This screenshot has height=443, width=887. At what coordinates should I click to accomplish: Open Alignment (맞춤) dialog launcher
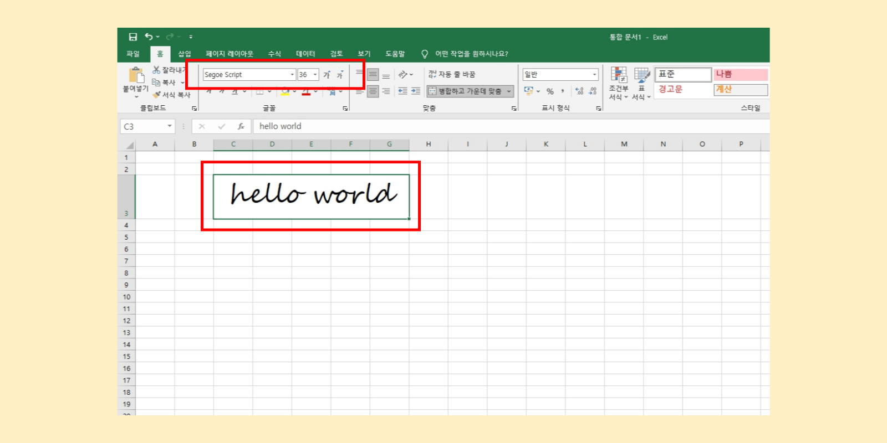pos(514,109)
